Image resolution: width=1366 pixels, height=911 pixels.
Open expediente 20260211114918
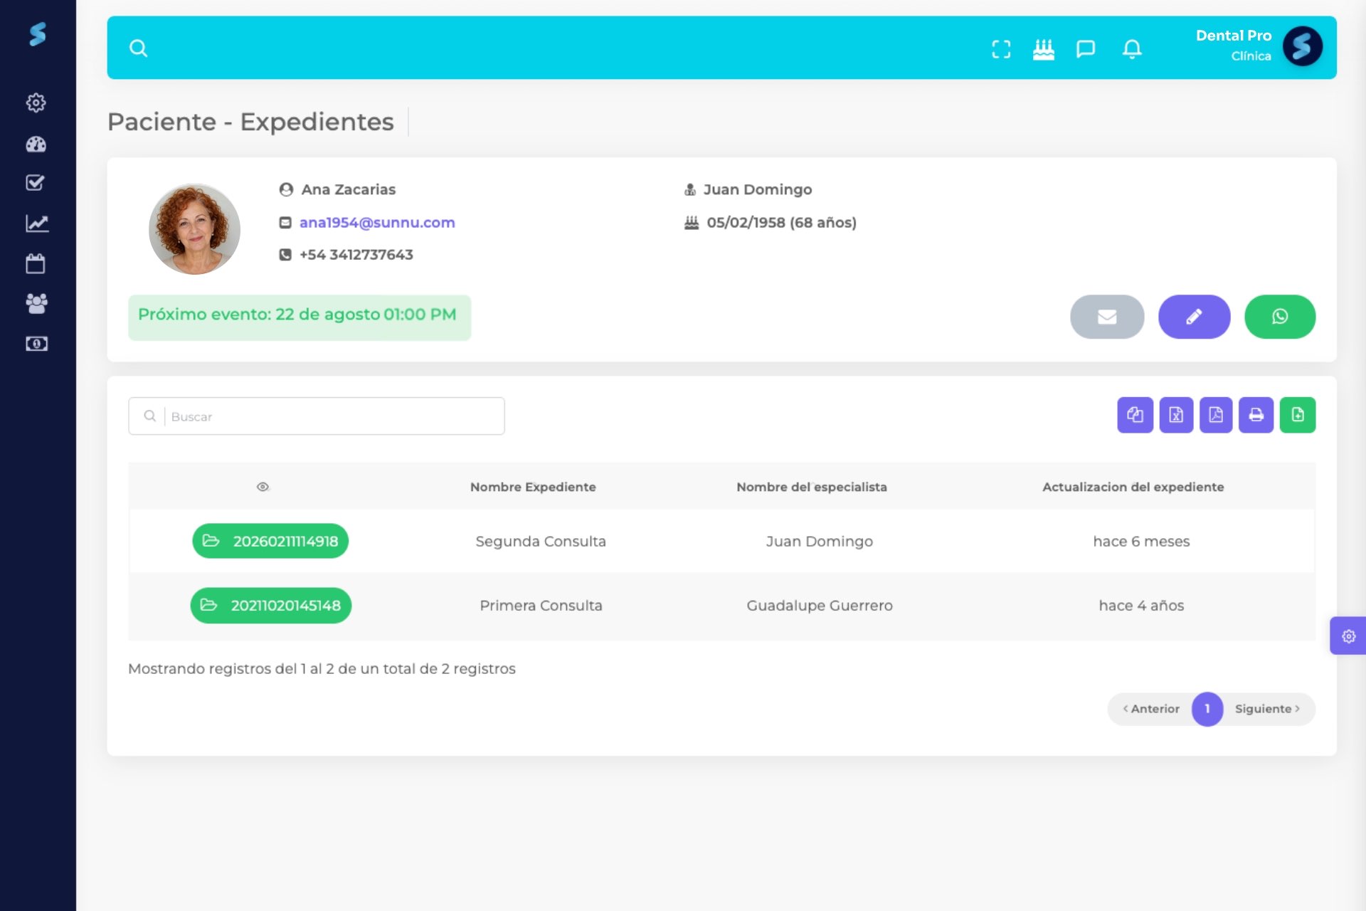[x=270, y=541]
